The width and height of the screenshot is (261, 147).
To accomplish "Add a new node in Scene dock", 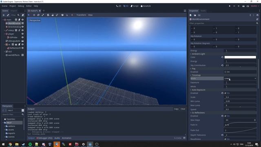I will 4,15.
